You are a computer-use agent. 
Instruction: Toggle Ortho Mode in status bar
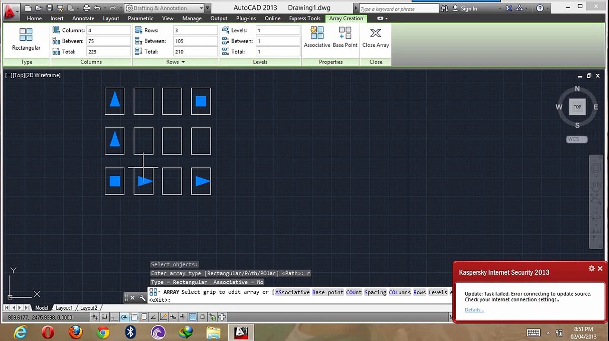pyautogui.click(x=114, y=317)
